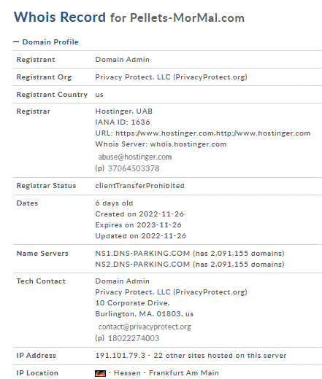
Task: Click the whois.hostinger.com server text
Action: [188, 144]
